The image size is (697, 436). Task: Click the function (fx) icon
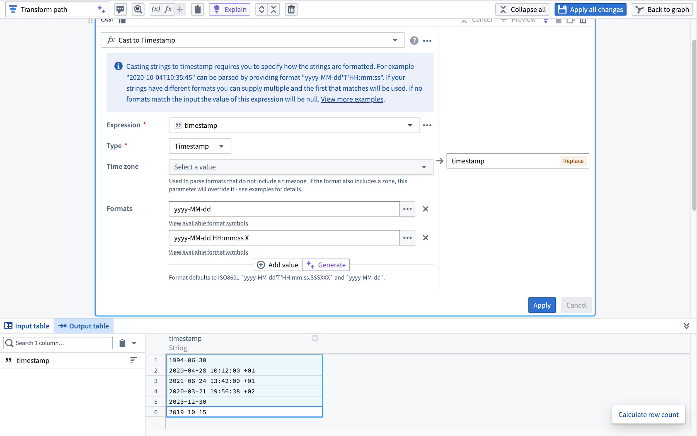[x=168, y=9]
